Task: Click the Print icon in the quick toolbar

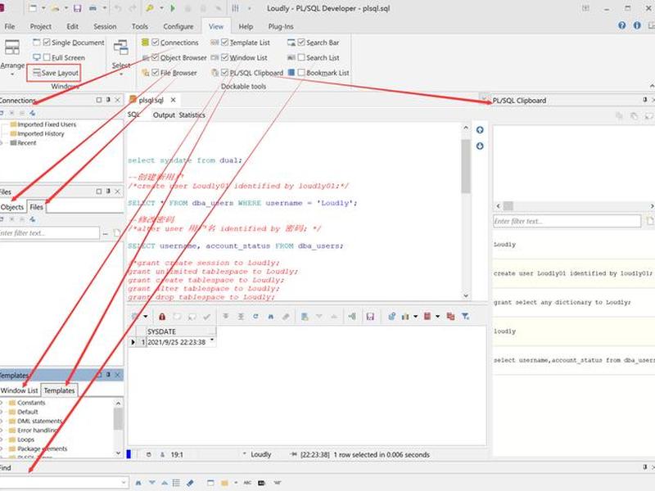Action: [93, 8]
